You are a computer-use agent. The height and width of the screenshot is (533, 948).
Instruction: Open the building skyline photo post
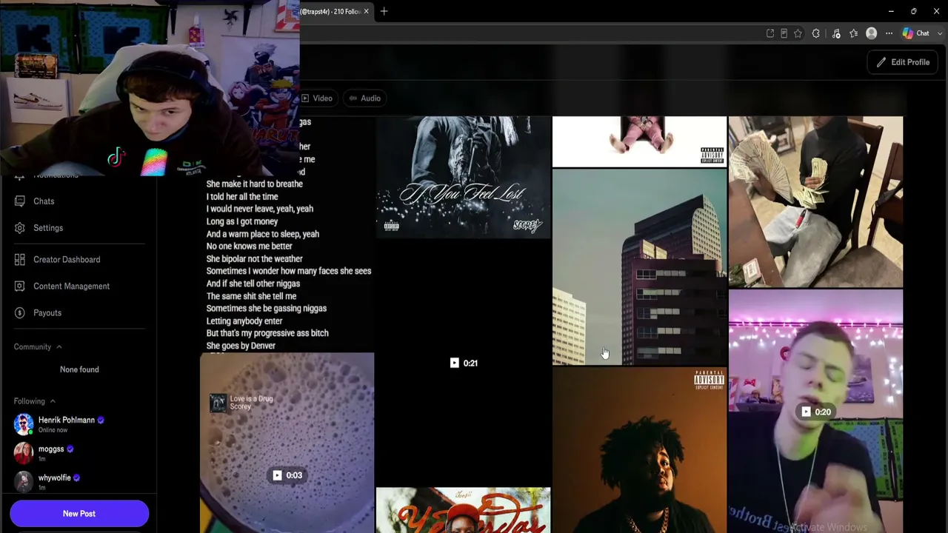tap(639, 267)
